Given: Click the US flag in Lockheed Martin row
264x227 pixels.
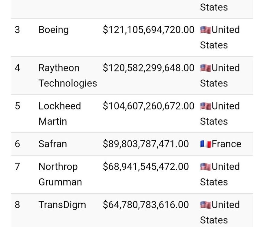Looking at the screenshot, I should [206, 106].
